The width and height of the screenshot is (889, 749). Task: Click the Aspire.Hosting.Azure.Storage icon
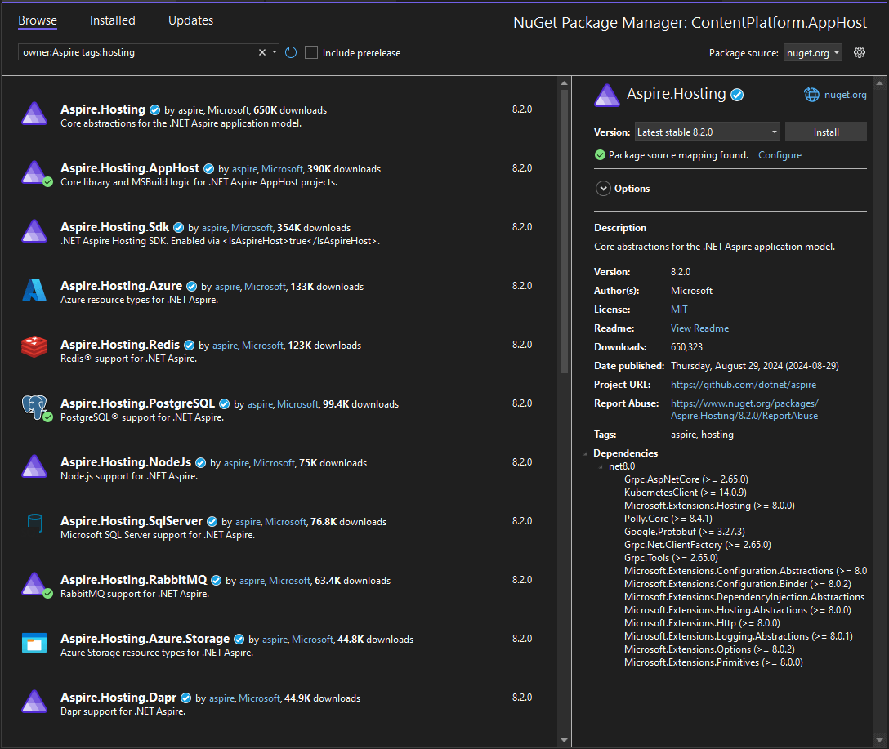tap(34, 641)
